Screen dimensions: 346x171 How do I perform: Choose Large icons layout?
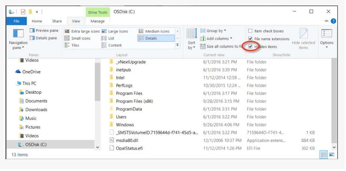(115, 31)
